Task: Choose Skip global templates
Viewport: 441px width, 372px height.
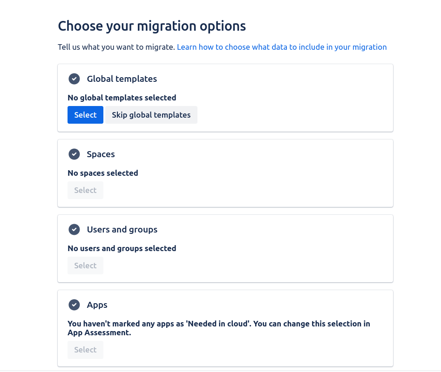Action: [151, 115]
